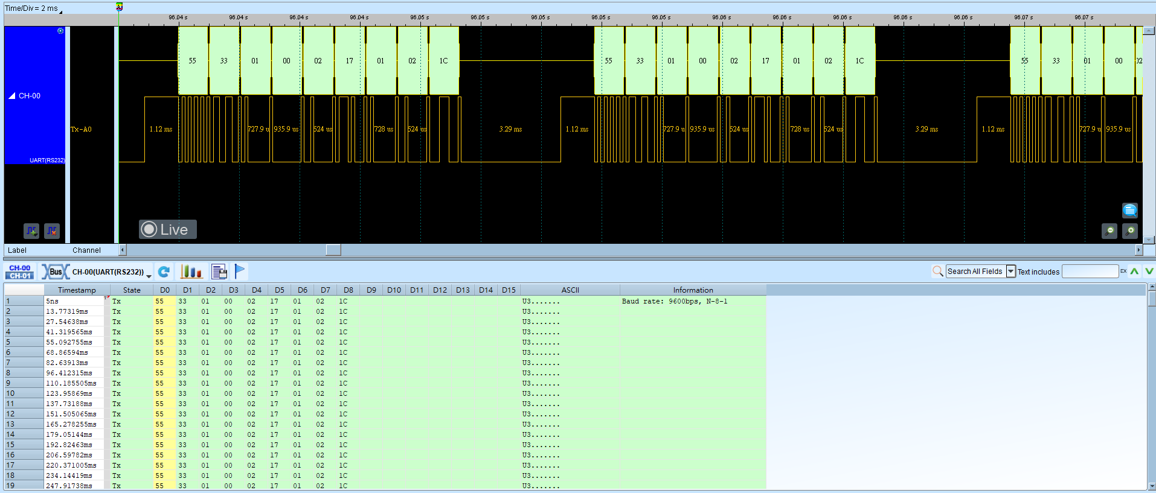Click the remove channel icon with red X
The image size is (1156, 493).
click(52, 231)
